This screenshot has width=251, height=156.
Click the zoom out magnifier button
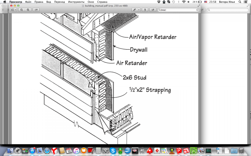(x=22, y=10)
